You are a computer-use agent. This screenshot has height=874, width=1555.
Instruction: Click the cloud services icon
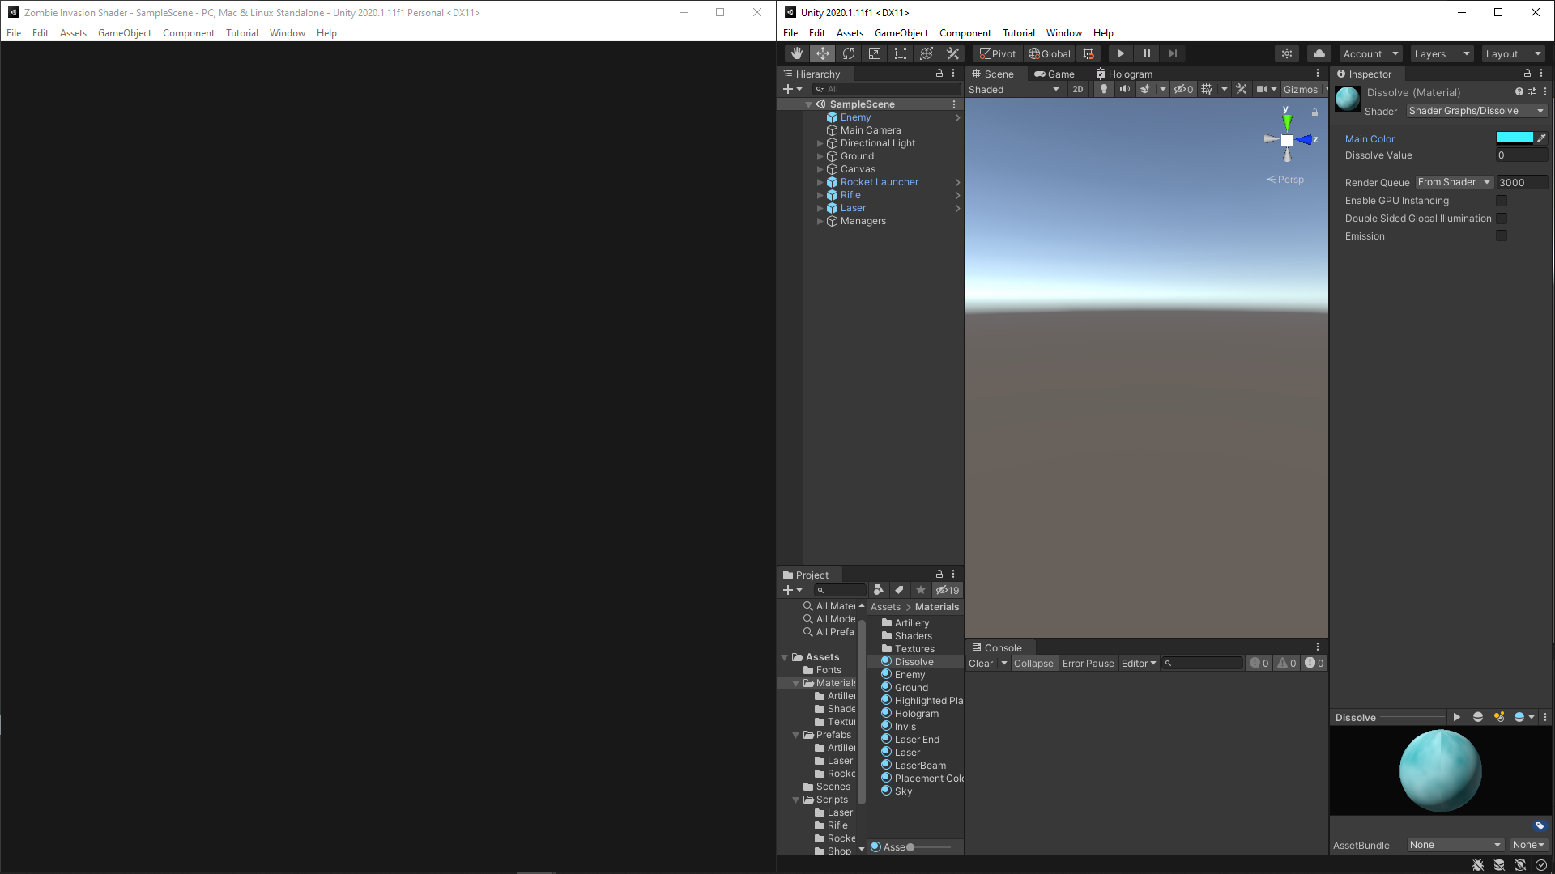(x=1319, y=53)
